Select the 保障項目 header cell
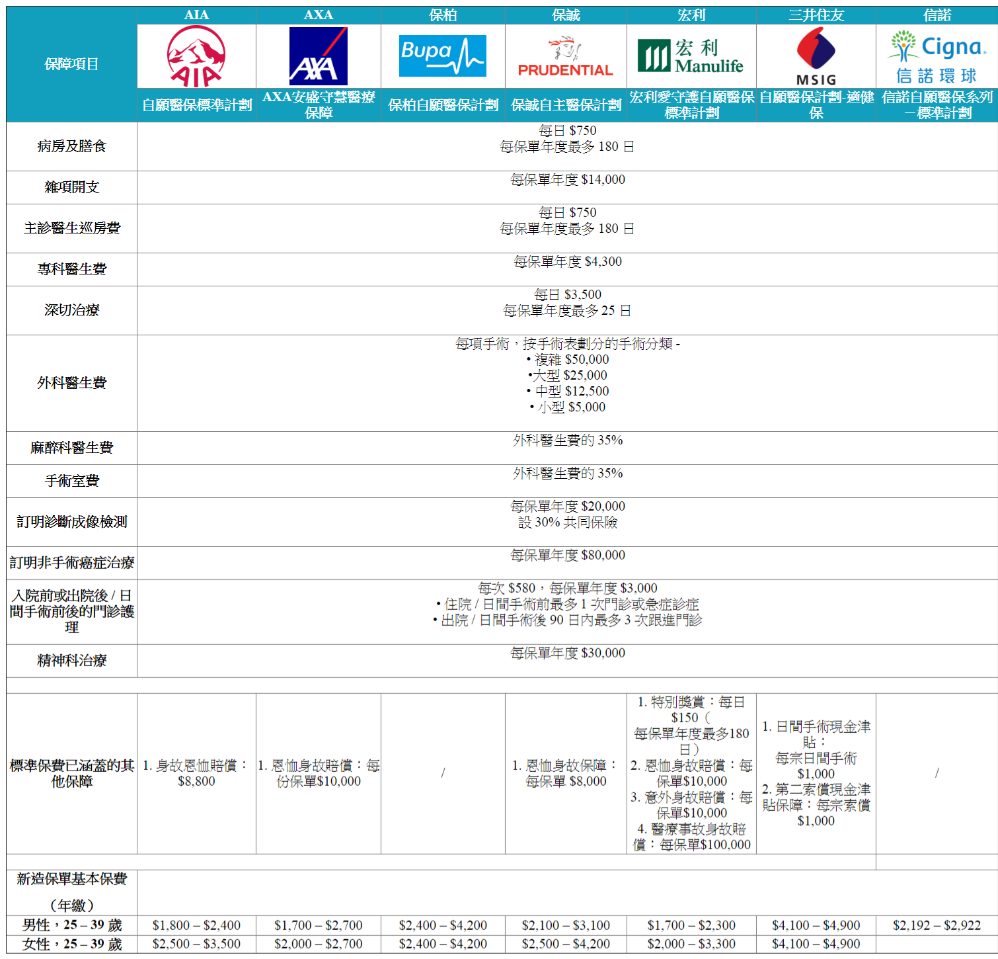The height and width of the screenshot is (959, 998). tap(71, 64)
